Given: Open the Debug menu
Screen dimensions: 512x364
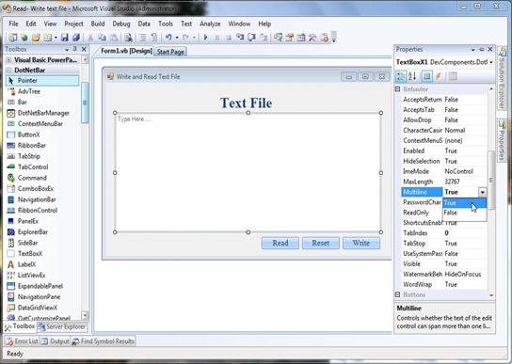Looking at the screenshot, I should (x=121, y=24).
